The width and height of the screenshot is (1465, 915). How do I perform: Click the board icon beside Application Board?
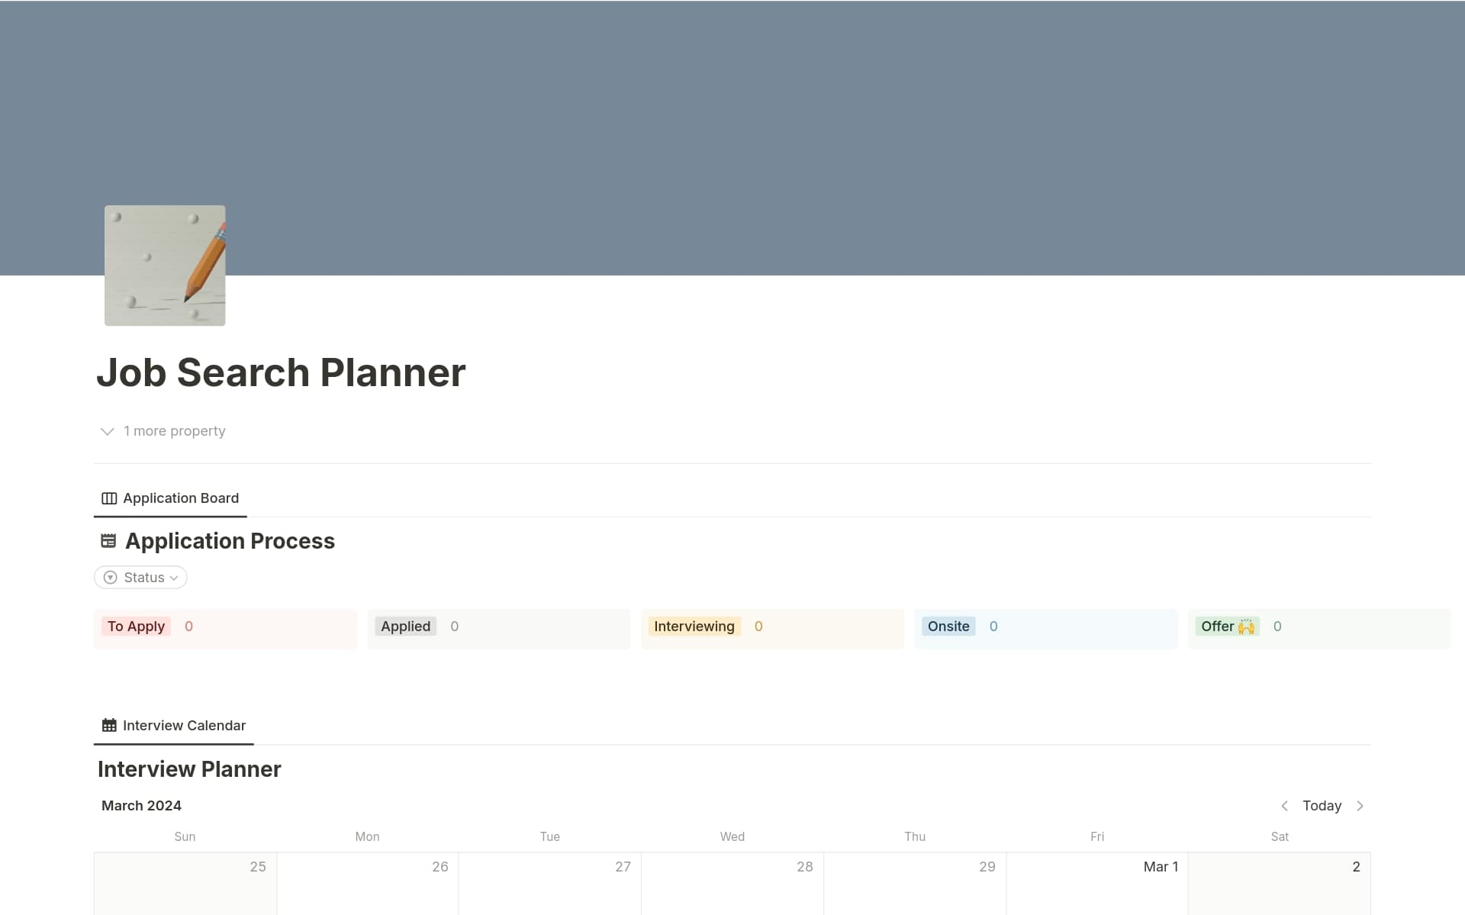[109, 498]
